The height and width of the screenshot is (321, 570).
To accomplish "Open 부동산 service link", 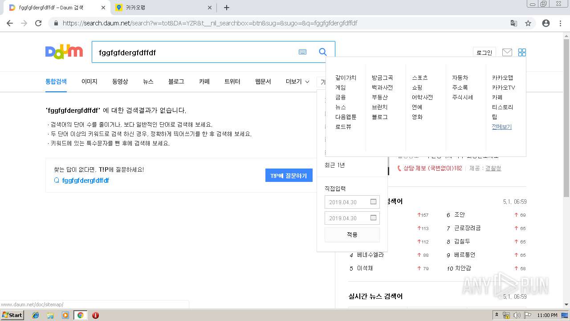I will 379,97.
